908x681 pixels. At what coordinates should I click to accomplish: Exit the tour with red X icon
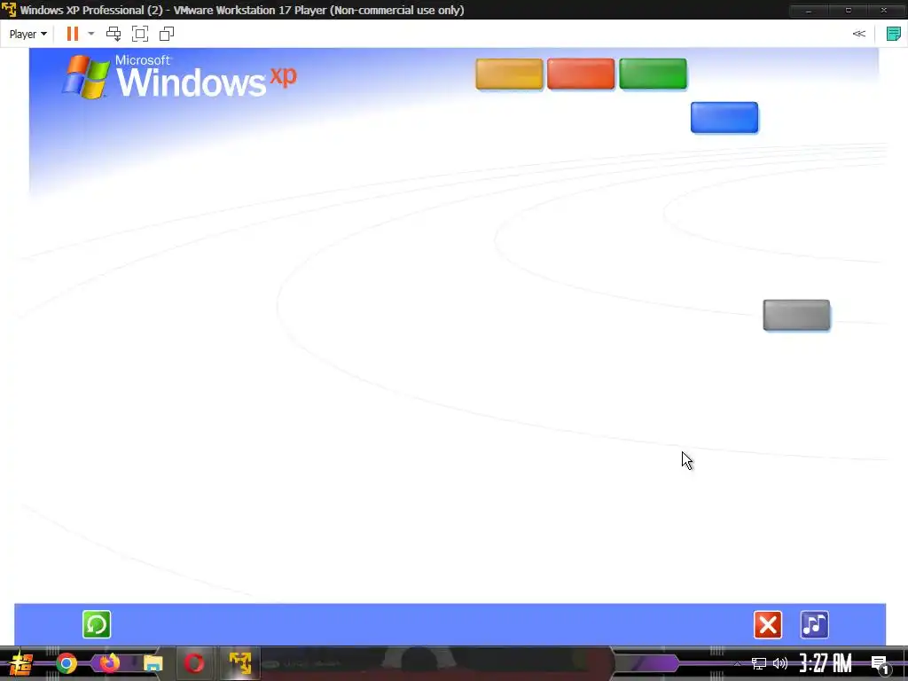point(768,625)
